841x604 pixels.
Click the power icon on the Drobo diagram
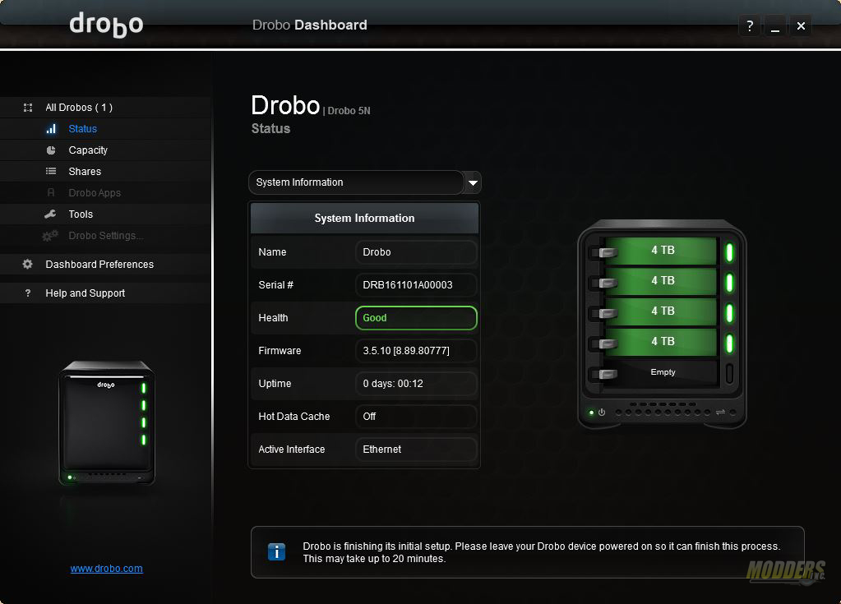click(x=602, y=413)
